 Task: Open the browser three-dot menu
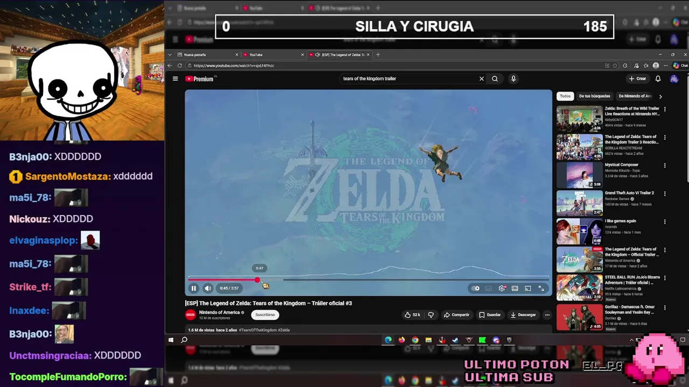click(x=666, y=66)
